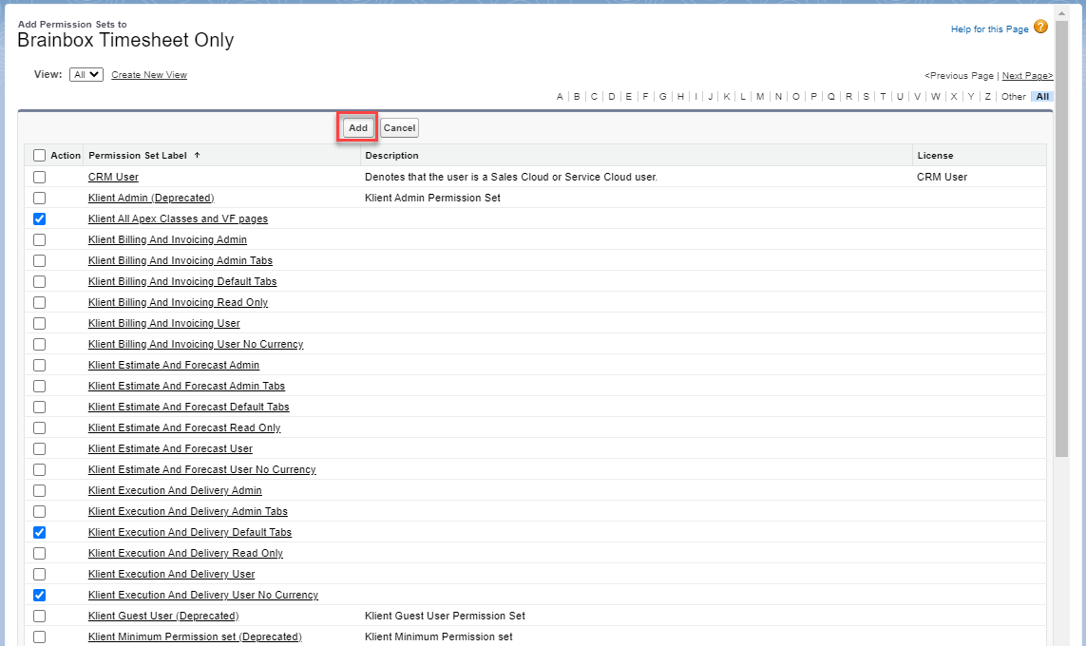Open the CRM User permission set
This screenshot has width=1086, height=646.
point(112,177)
